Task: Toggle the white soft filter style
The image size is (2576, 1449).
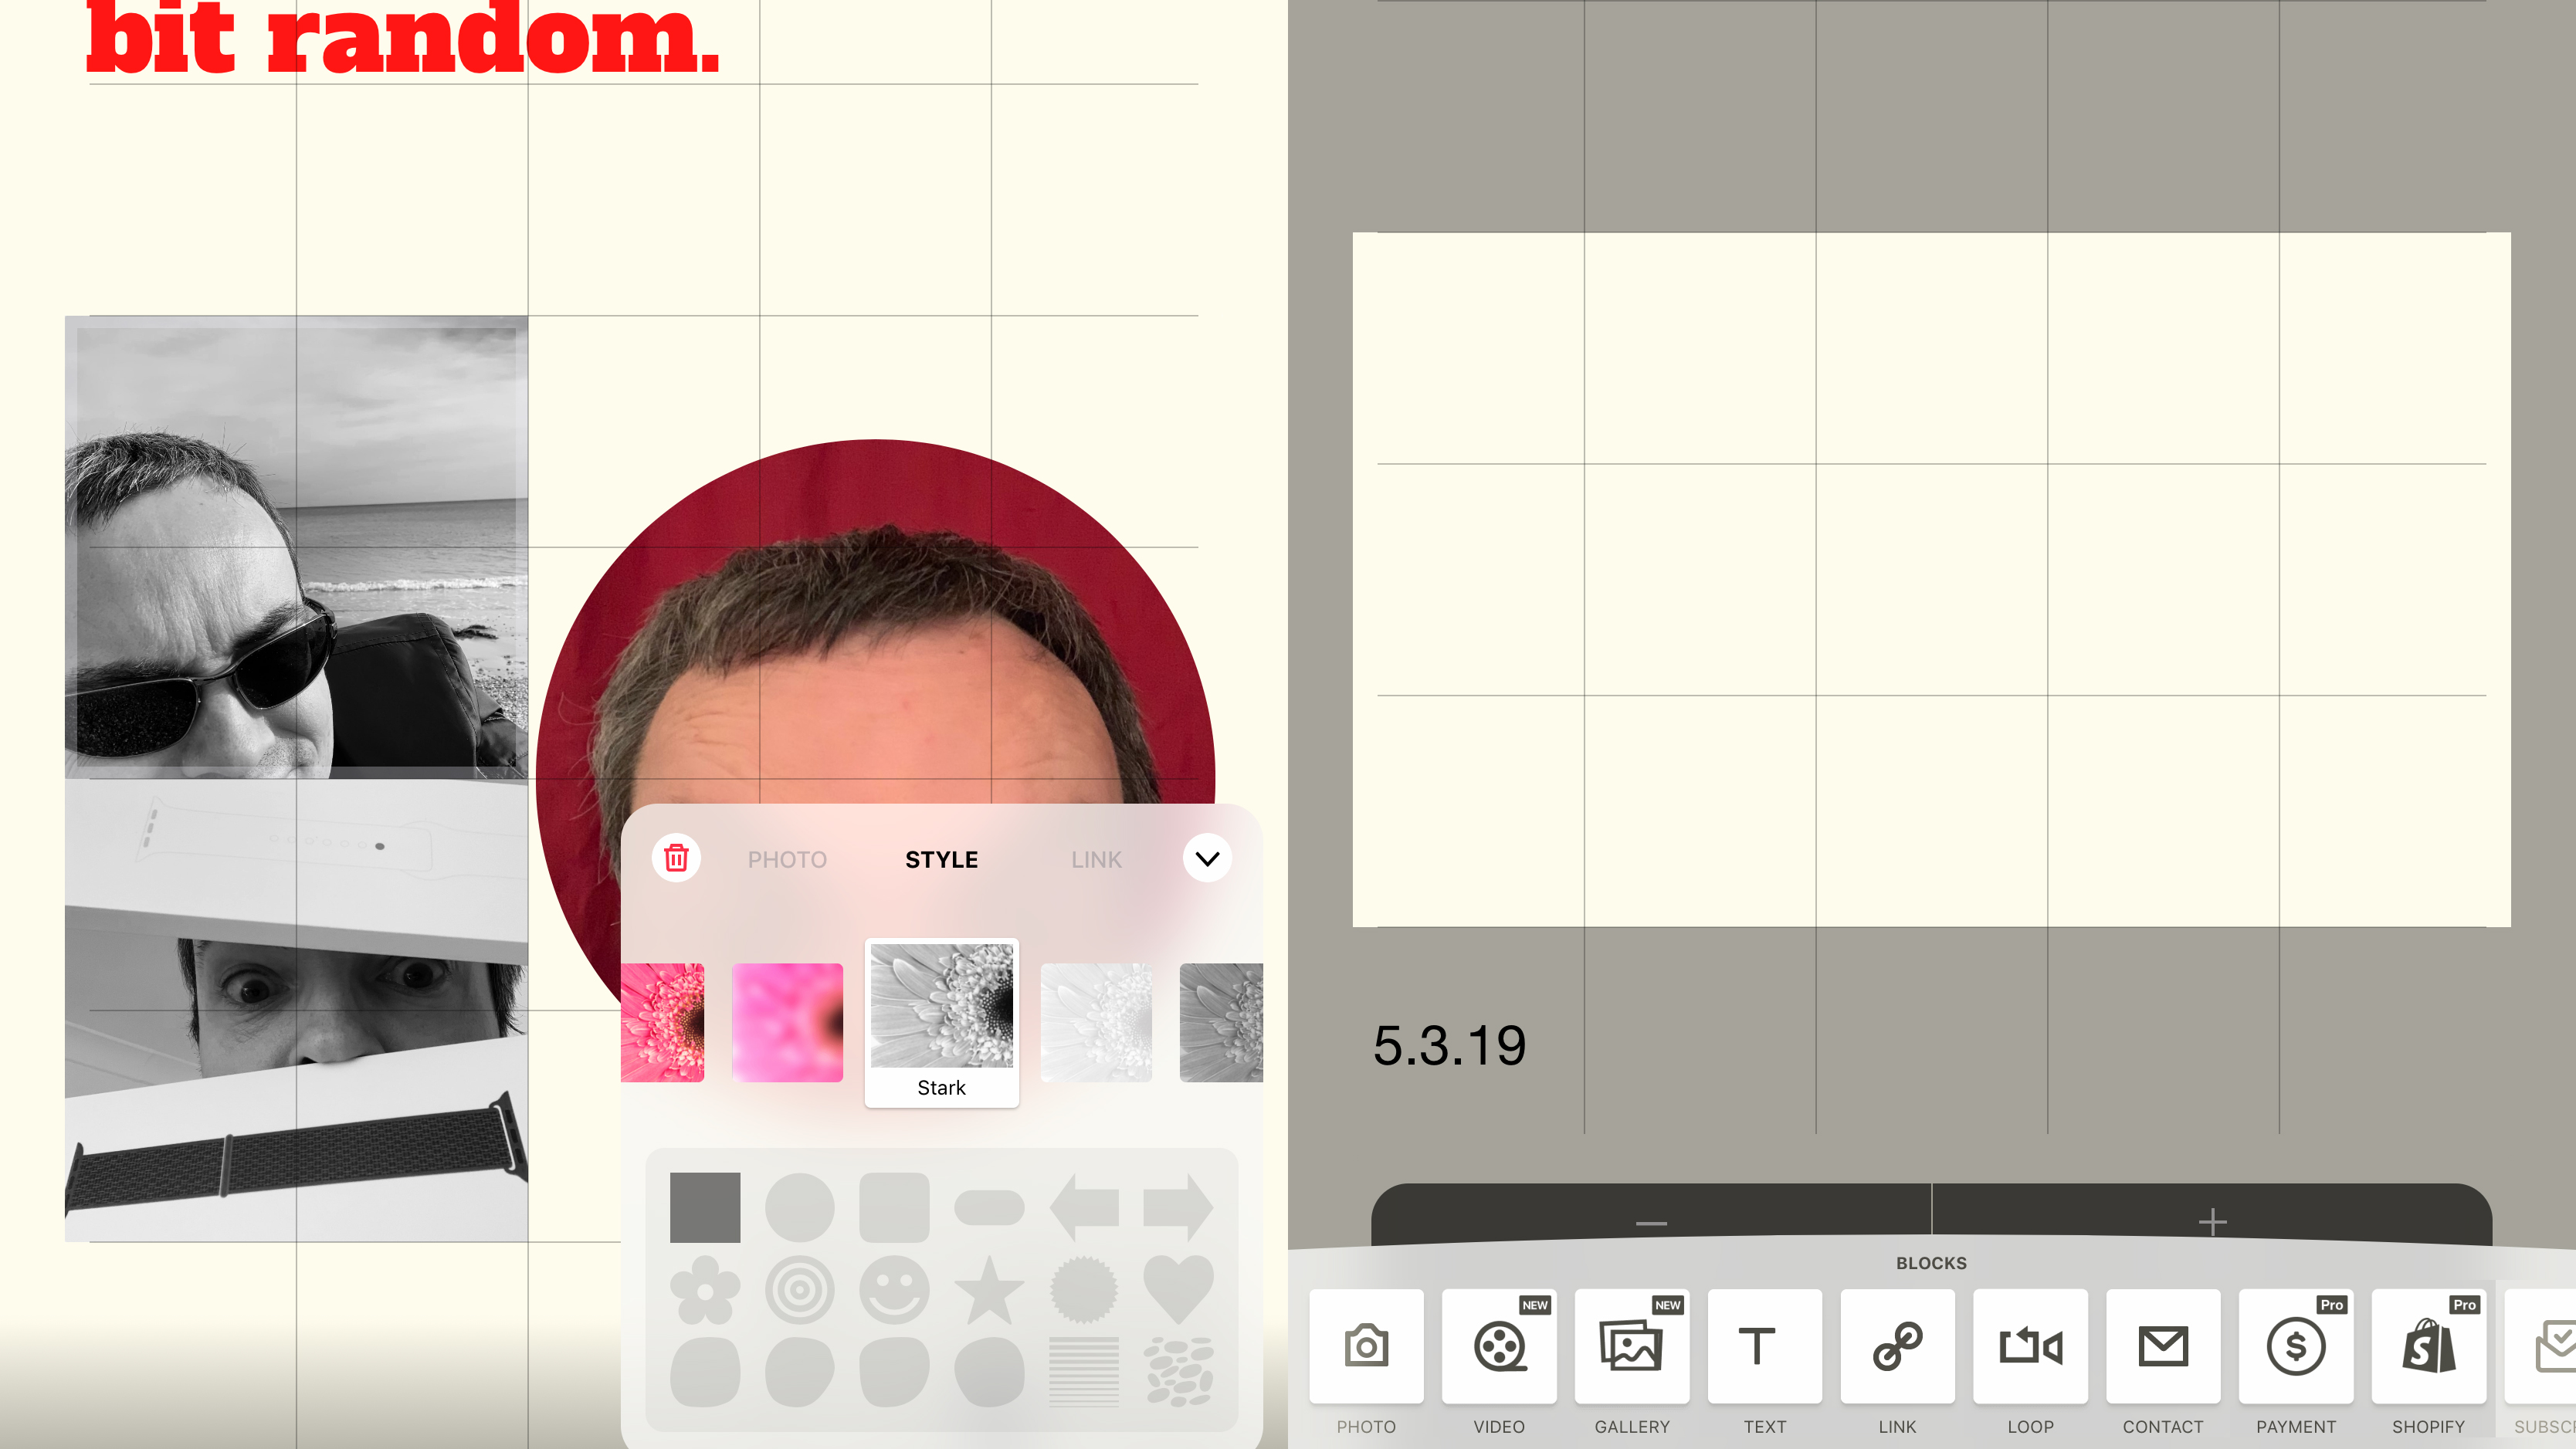Action: click(1095, 1023)
